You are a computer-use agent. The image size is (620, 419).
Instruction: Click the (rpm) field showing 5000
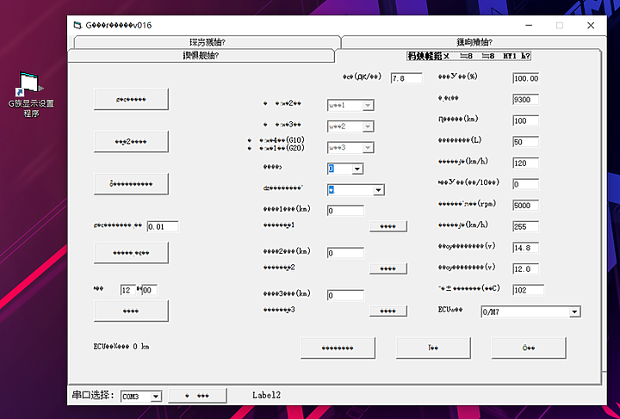click(526, 206)
